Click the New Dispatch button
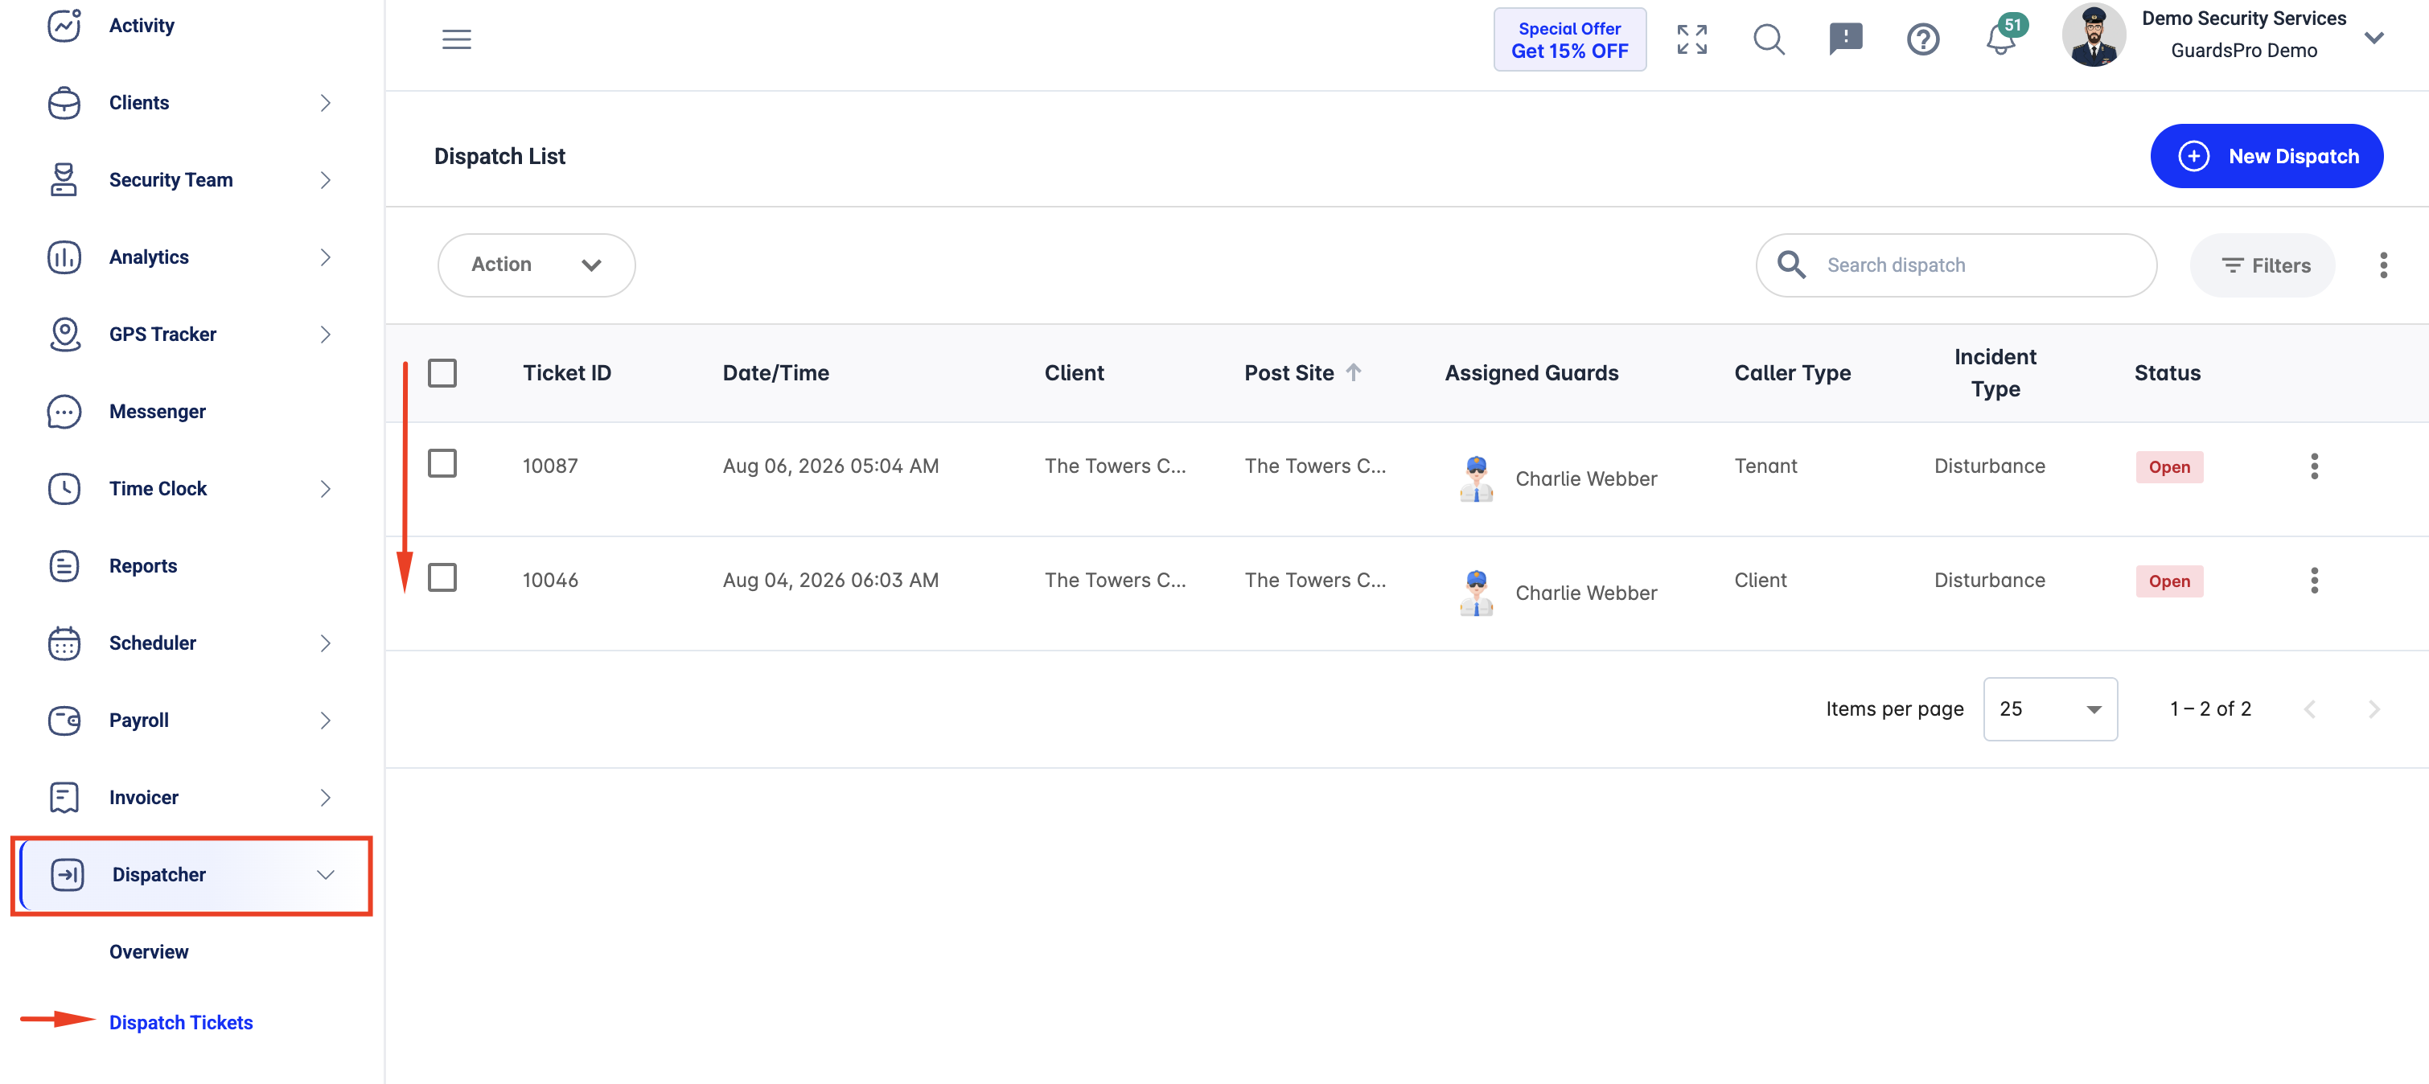The height and width of the screenshot is (1084, 2429). click(2266, 157)
